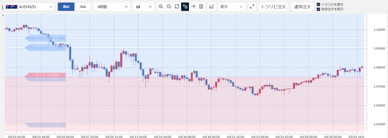Click the 04/11 04:00 time axis label
388x138 pixels.
[138, 136]
